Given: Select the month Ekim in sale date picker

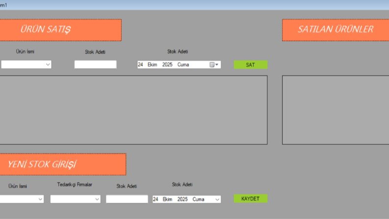Looking at the screenshot, I should coord(153,64).
